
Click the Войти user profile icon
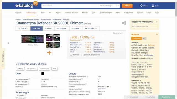click(153, 6)
